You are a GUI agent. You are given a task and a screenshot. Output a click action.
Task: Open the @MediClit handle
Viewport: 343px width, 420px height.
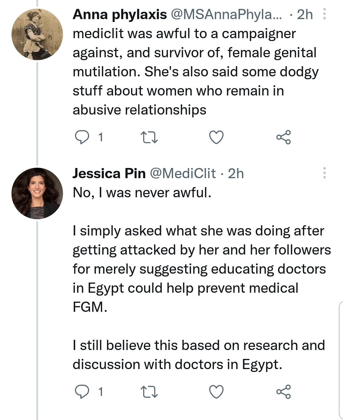(183, 173)
